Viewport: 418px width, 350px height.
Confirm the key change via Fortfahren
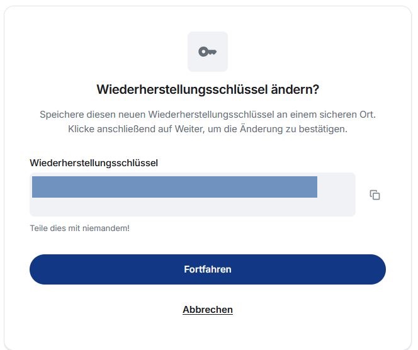click(208, 269)
